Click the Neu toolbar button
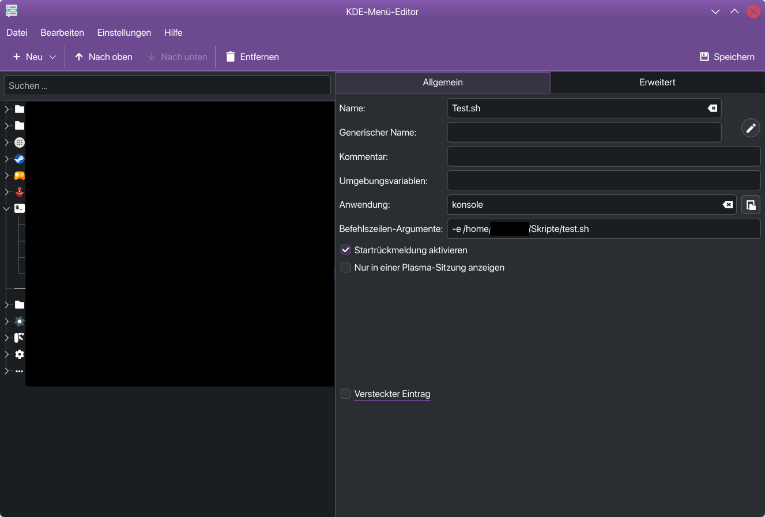Screen dimensions: 765x517 point(28,57)
